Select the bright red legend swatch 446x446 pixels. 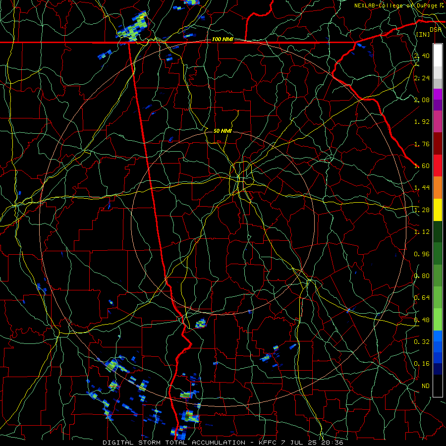pos(438,166)
